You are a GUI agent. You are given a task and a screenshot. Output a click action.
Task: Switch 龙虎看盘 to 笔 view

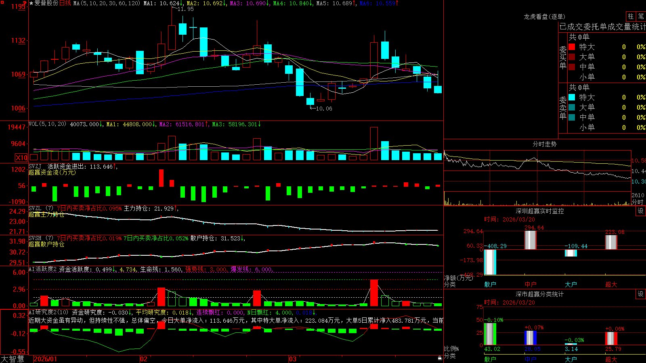pyautogui.click(x=641, y=16)
